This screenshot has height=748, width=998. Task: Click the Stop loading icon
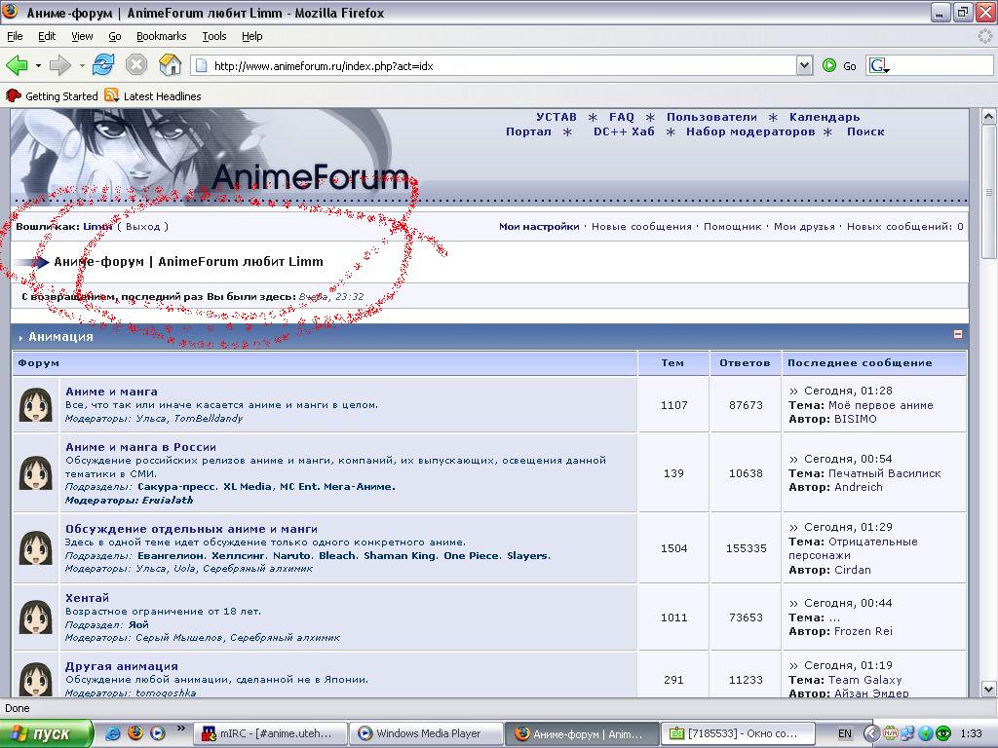(x=136, y=65)
